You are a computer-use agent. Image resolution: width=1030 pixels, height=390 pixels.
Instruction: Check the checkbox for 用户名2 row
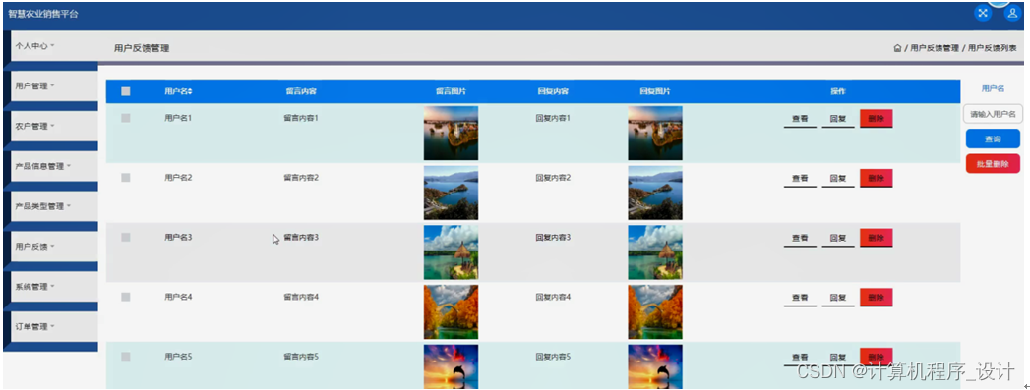126,178
